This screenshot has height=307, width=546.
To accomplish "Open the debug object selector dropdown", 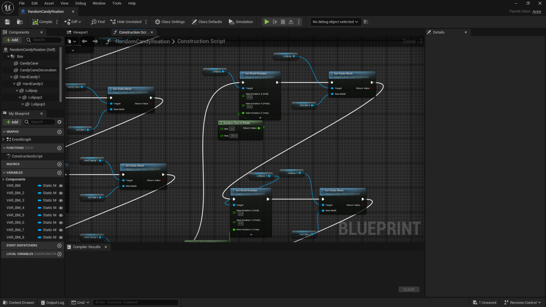I will [x=335, y=22].
